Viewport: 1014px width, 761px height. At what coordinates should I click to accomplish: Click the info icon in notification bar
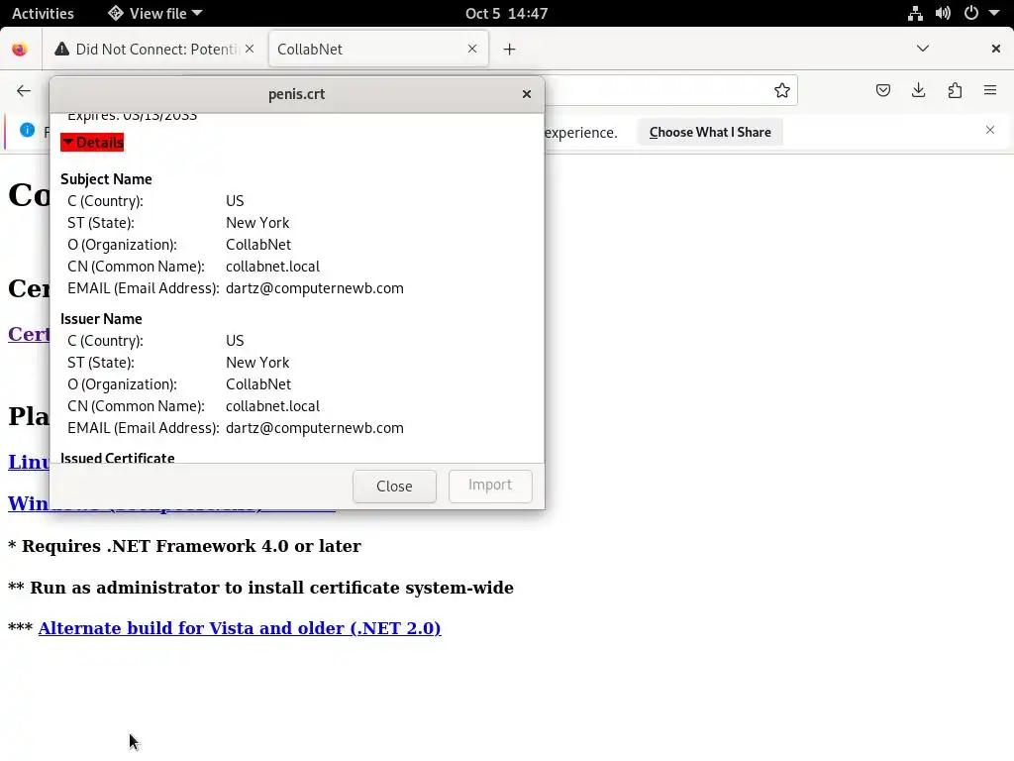click(x=27, y=130)
